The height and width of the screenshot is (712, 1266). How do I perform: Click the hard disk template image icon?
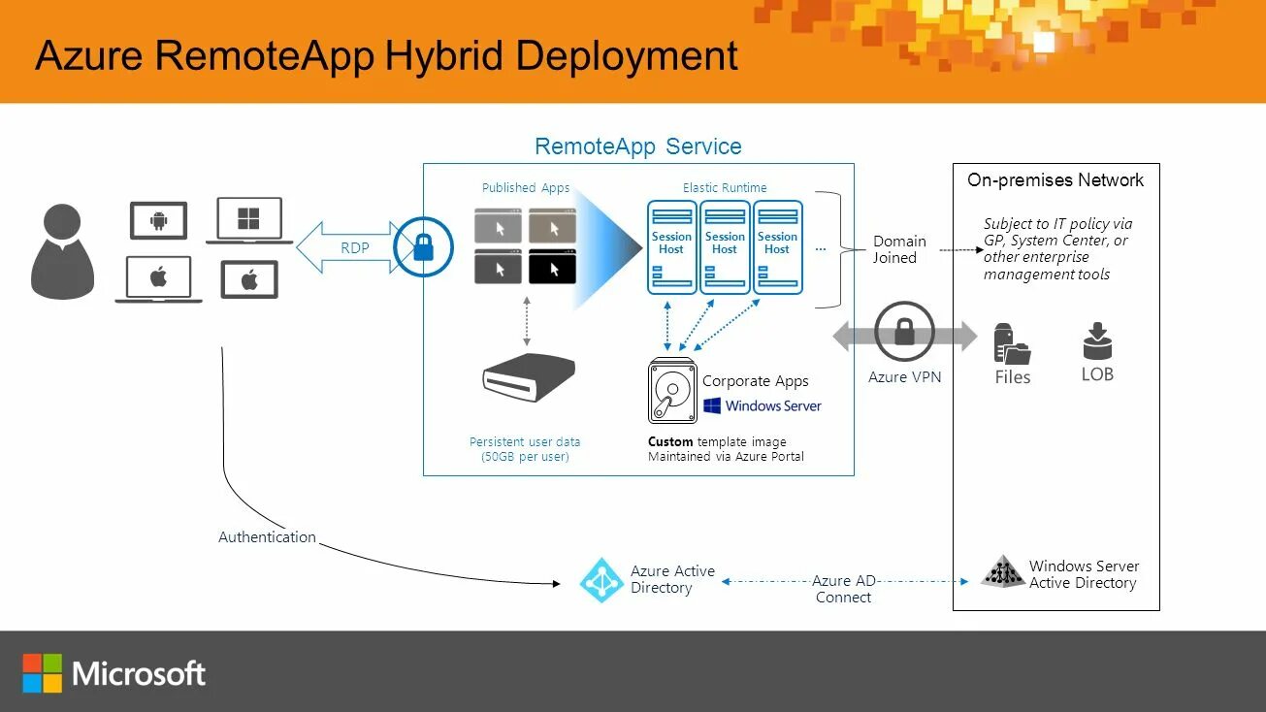[x=672, y=391]
